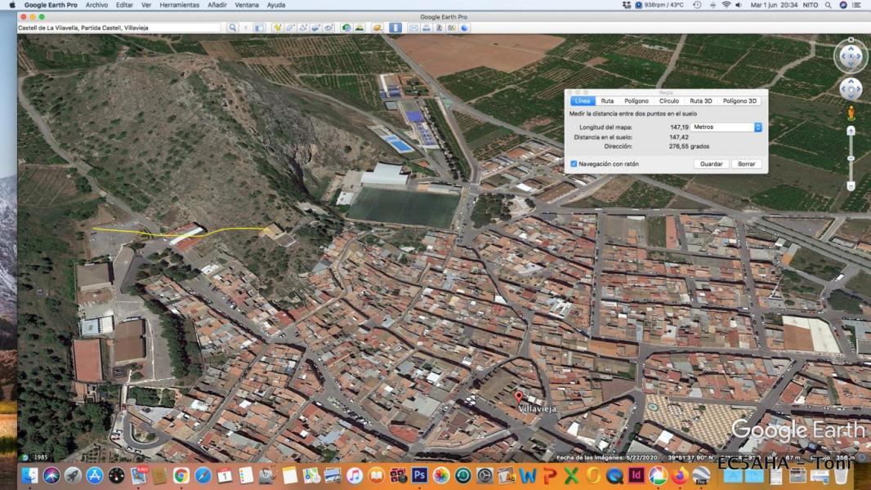Click the zoom slider handle
Image resolution: width=871 pixels, height=490 pixels.
coord(851,158)
